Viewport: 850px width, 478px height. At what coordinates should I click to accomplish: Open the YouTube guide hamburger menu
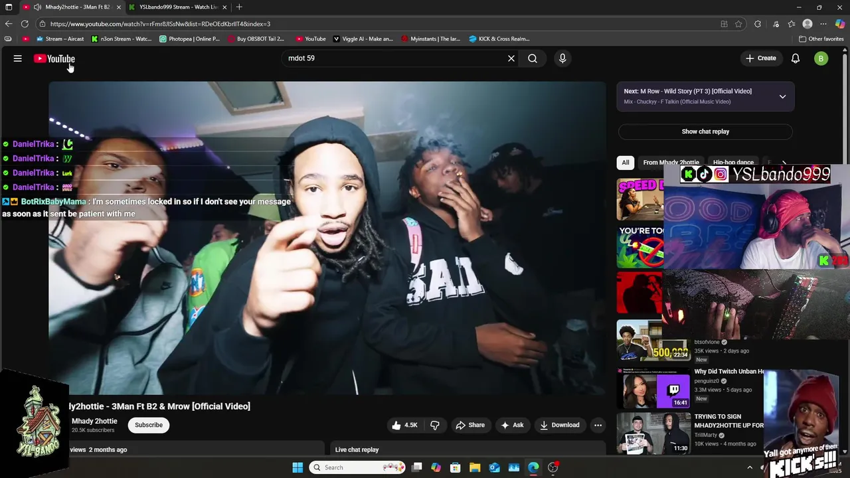click(18, 58)
